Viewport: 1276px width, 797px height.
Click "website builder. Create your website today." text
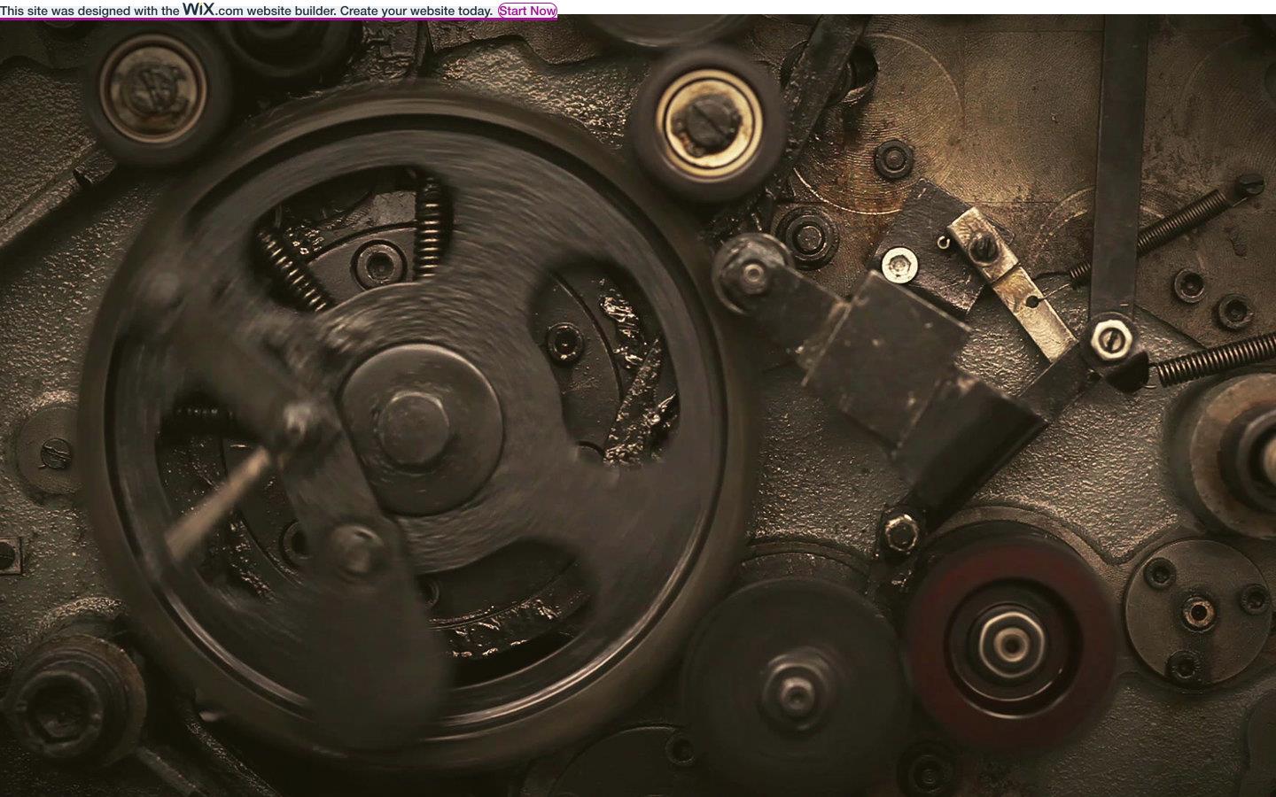(370, 11)
